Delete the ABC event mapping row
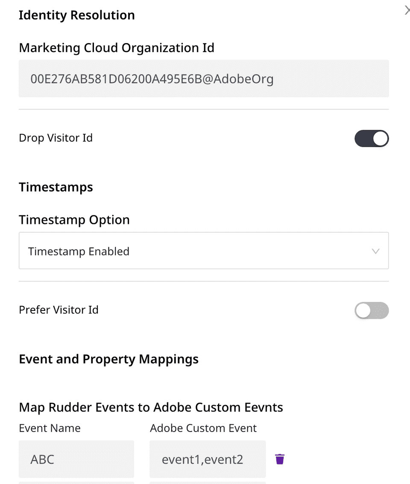The image size is (410, 484). 280,459
